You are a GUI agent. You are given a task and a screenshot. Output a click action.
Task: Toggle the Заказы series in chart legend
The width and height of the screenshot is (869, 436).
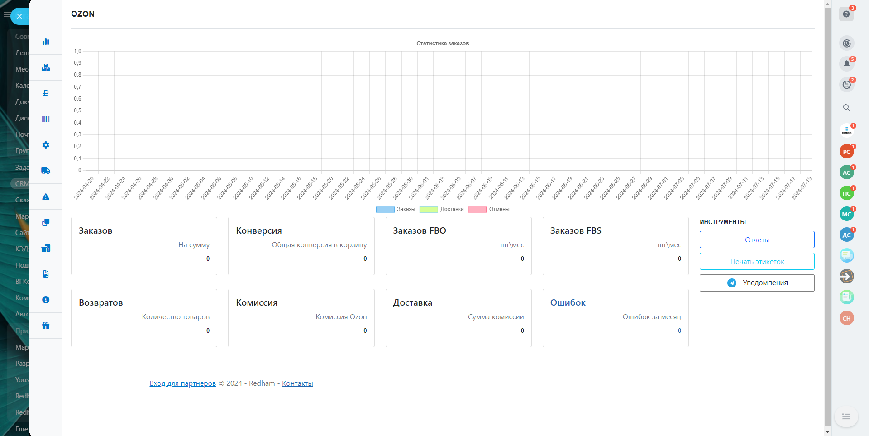pyautogui.click(x=396, y=209)
